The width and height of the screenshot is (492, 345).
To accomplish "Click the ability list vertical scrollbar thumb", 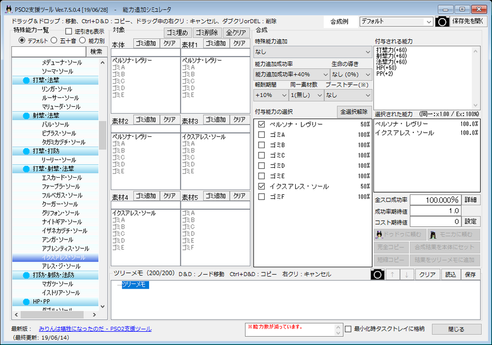I will tap(103, 135).
